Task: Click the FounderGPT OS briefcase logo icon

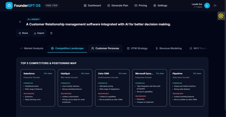Action: pos(9,6)
